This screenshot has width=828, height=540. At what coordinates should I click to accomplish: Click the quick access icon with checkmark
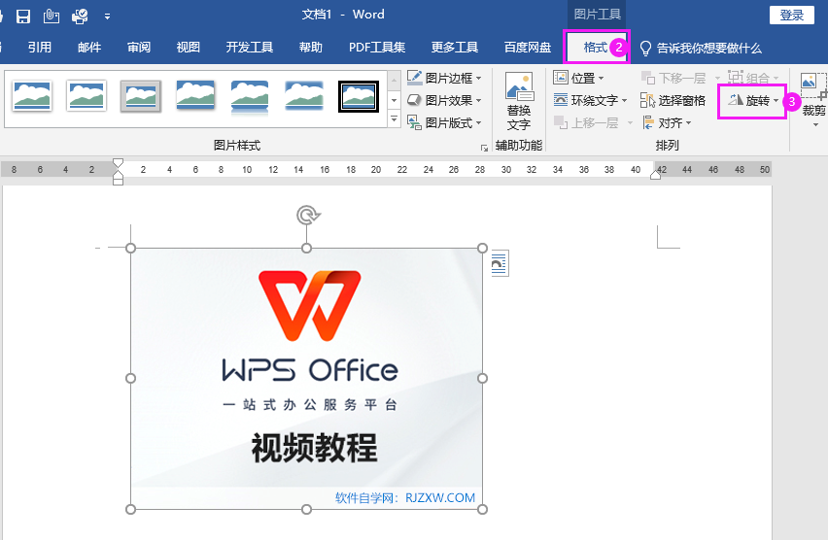pyautogui.click(x=80, y=17)
